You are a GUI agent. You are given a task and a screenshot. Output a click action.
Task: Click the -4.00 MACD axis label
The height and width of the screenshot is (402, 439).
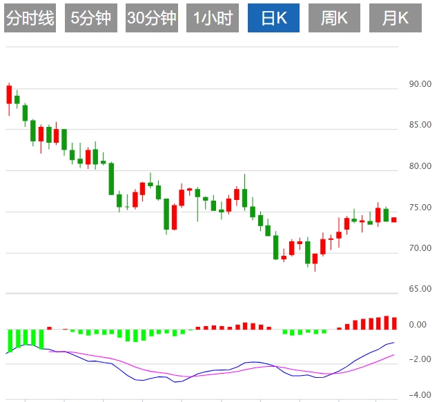(420, 395)
